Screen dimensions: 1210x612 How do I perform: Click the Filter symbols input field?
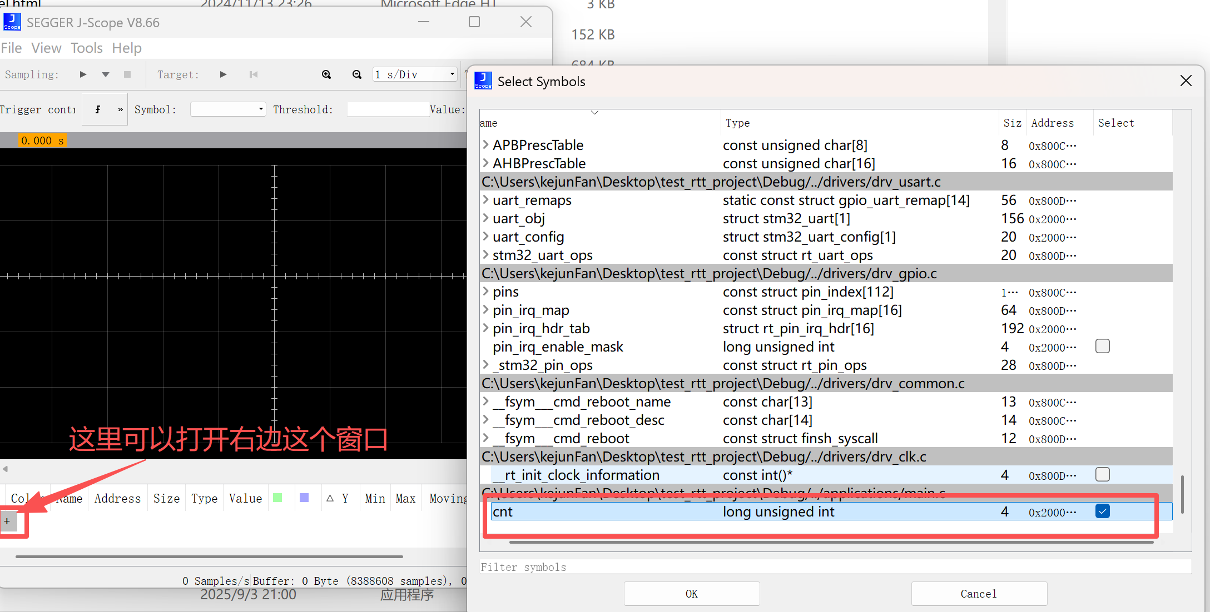[x=835, y=567]
